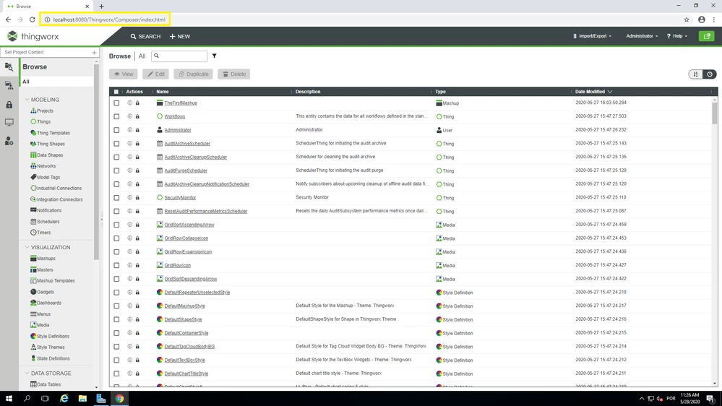This screenshot has height=406, width=722.
Task: Open the Help dropdown
Action: 677,36
